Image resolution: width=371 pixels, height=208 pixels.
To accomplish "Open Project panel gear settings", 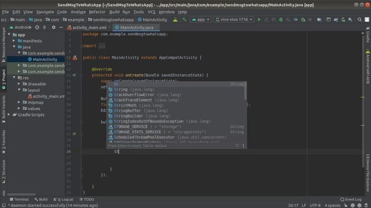I will click(x=54, y=27).
